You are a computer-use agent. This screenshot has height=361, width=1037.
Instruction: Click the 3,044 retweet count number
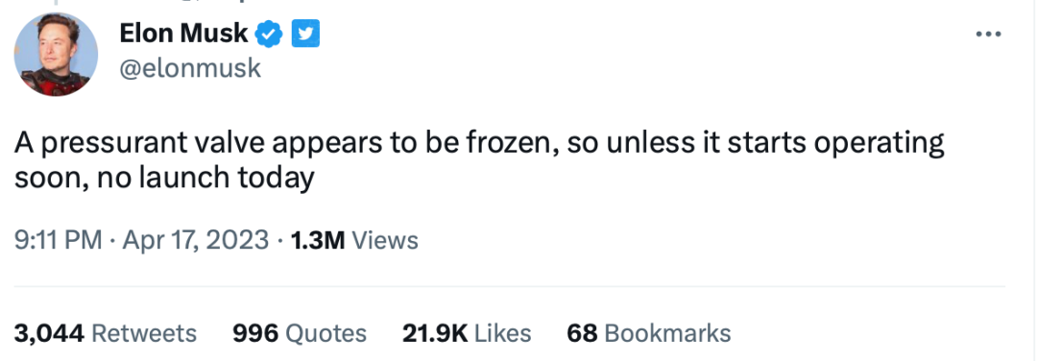pyautogui.click(x=50, y=332)
